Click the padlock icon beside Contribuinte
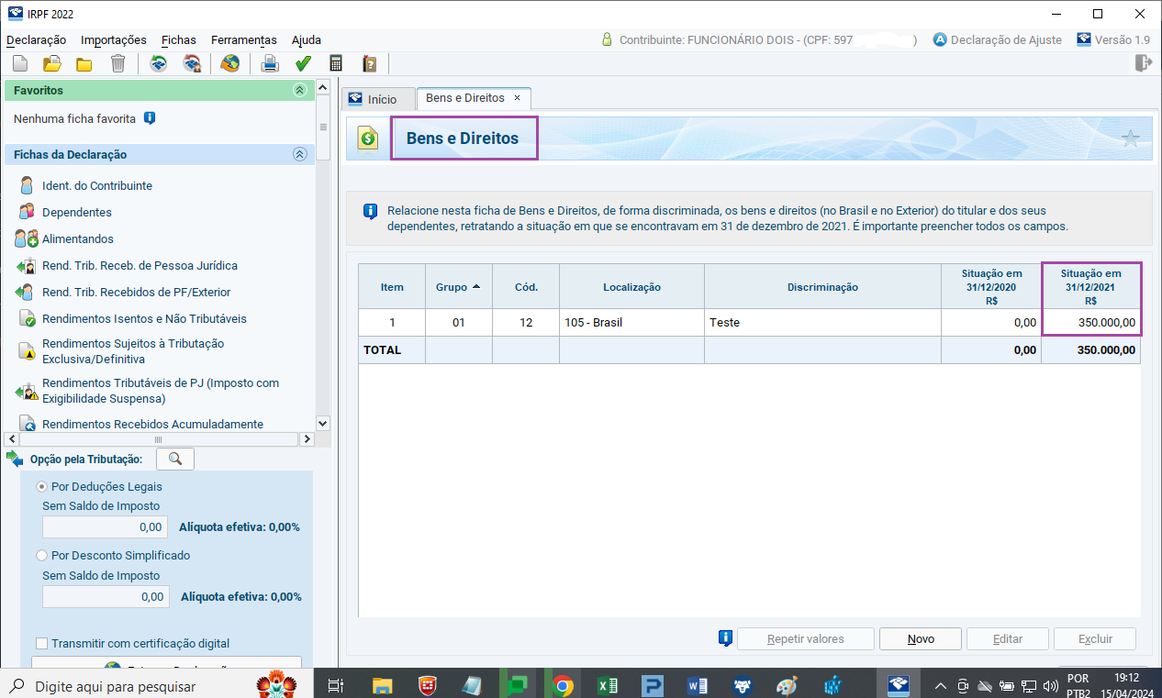The width and height of the screenshot is (1162, 698). [x=607, y=39]
